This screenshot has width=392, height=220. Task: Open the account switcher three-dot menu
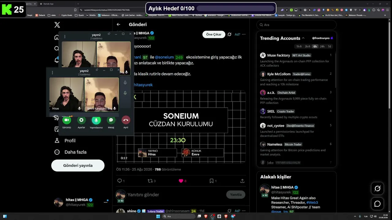(x=106, y=202)
